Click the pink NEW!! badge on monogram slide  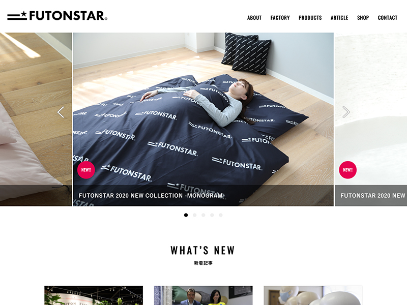coord(86,170)
